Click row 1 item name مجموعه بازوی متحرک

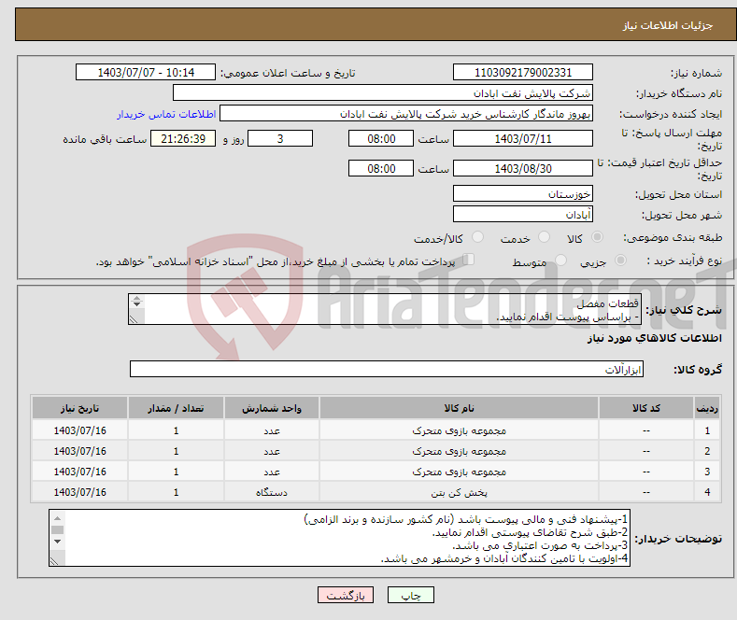pos(459,430)
